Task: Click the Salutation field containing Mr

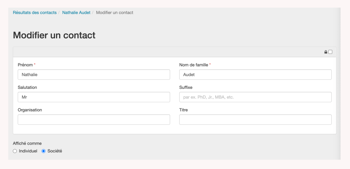Action: pos(94,97)
